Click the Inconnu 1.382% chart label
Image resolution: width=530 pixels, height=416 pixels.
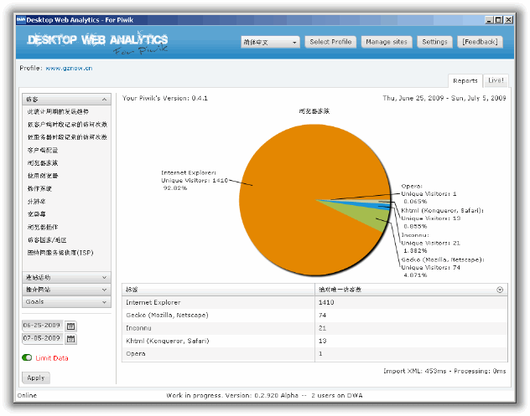point(430,243)
